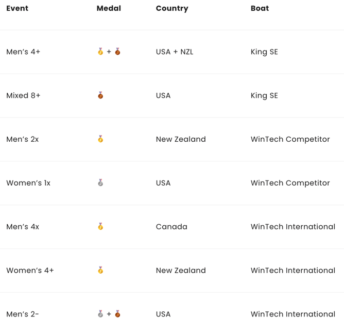Click WinTech Competitor in Men's 2x row
The width and height of the screenshot is (344, 333).
pyautogui.click(x=290, y=139)
